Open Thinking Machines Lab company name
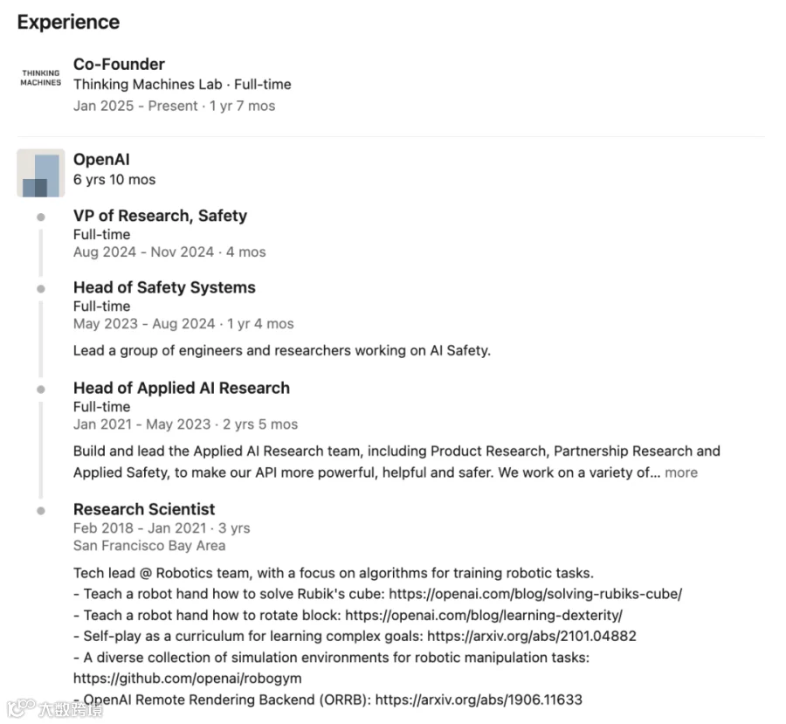The image size is (786, 724). (x=148, y=84)
